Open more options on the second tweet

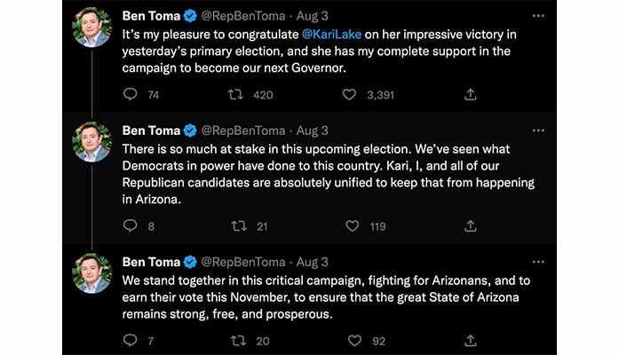(538, 130)
